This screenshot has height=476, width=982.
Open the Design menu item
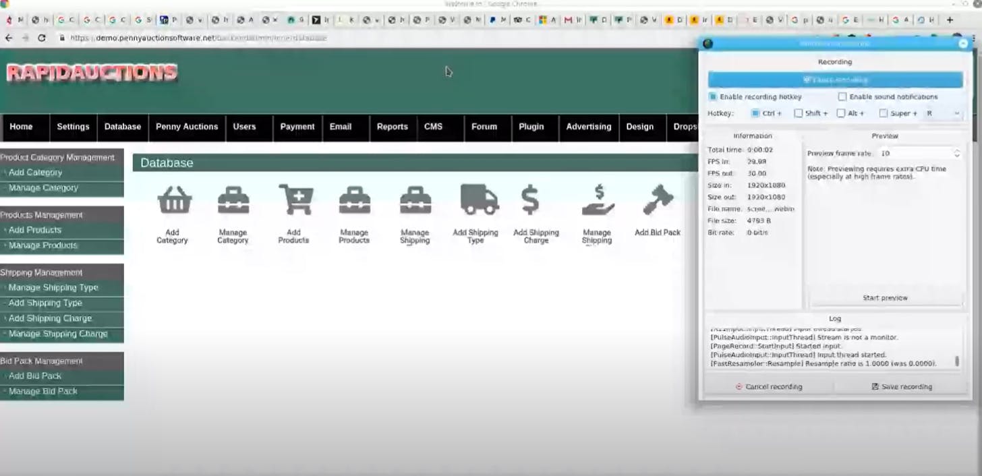tap(640, 127)
